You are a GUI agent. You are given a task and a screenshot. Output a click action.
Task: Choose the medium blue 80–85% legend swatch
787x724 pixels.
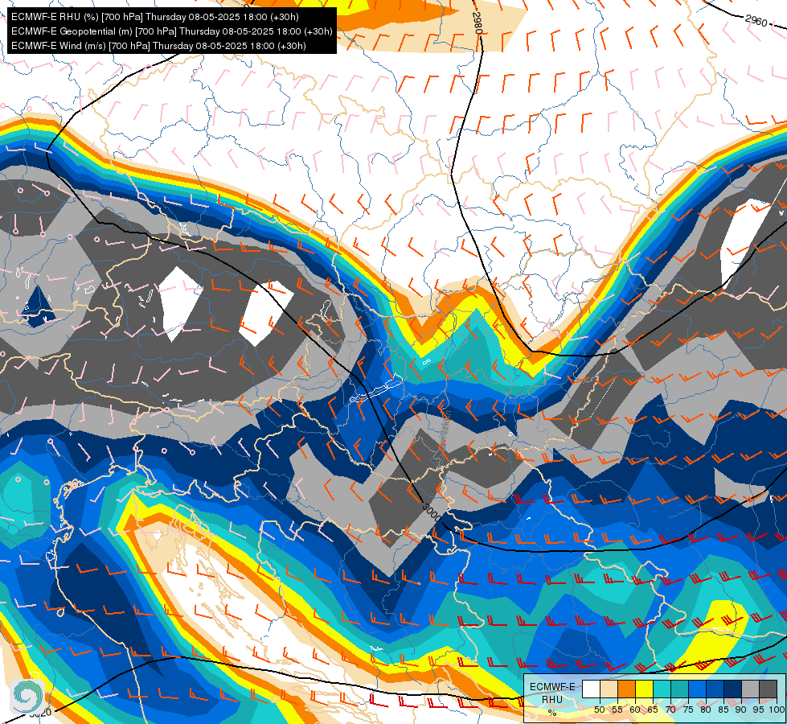tap(715, 689)
